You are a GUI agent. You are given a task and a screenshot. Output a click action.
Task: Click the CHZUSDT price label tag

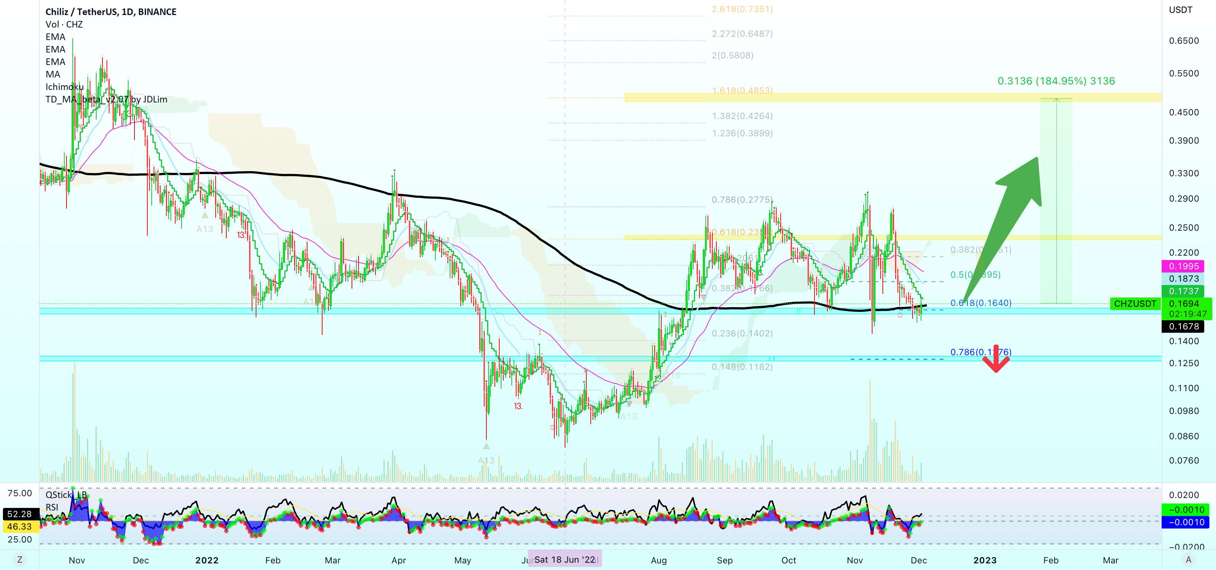(x=1135, y=304)
